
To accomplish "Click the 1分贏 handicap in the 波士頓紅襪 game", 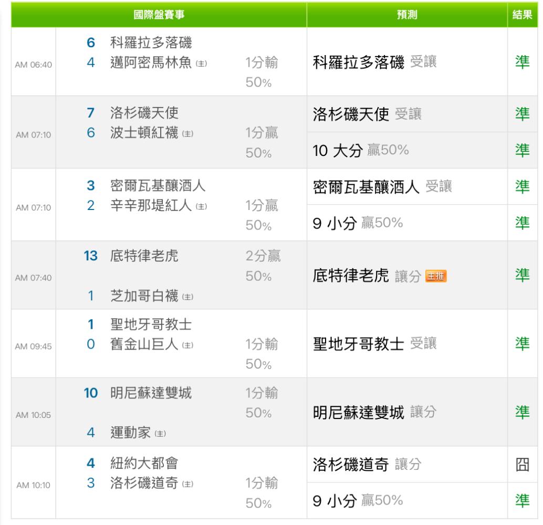I will click(262, 133).
